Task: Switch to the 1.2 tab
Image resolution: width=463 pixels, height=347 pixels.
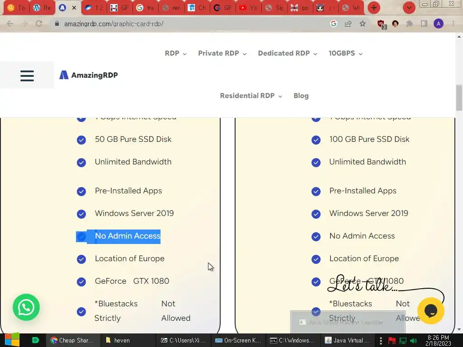Action: 94,8
